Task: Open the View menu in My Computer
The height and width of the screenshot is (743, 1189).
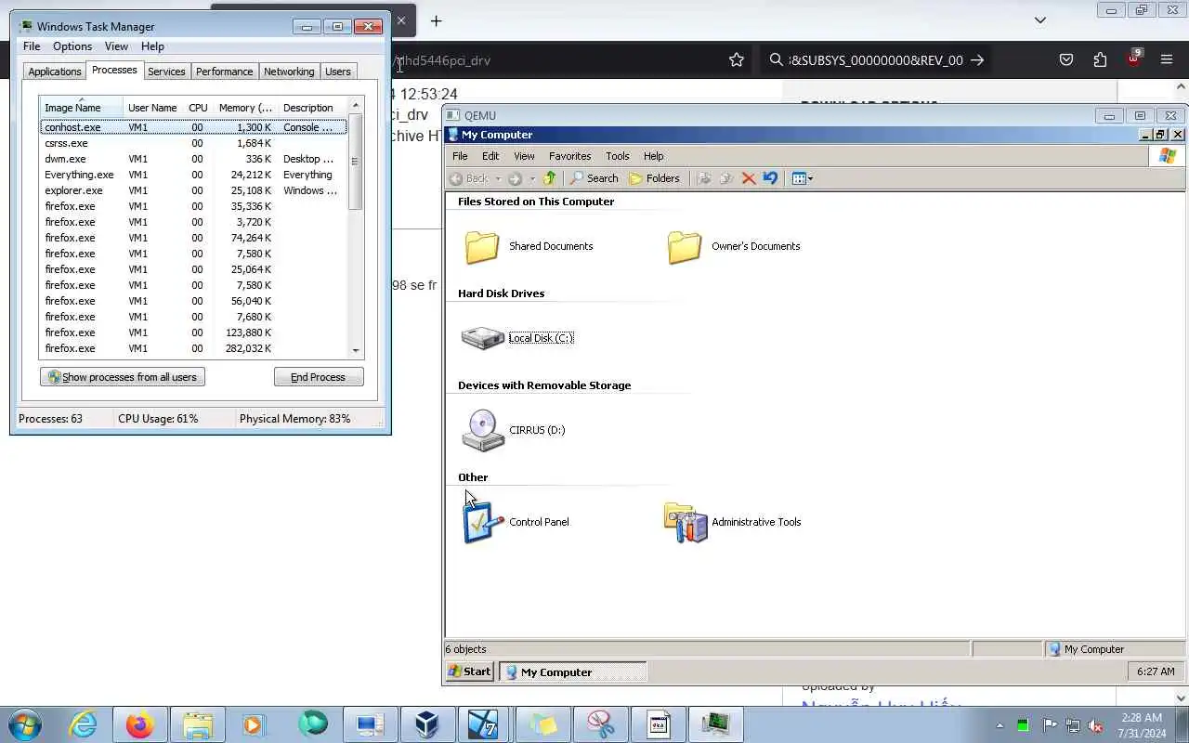Action: click(x=524, y=156)
